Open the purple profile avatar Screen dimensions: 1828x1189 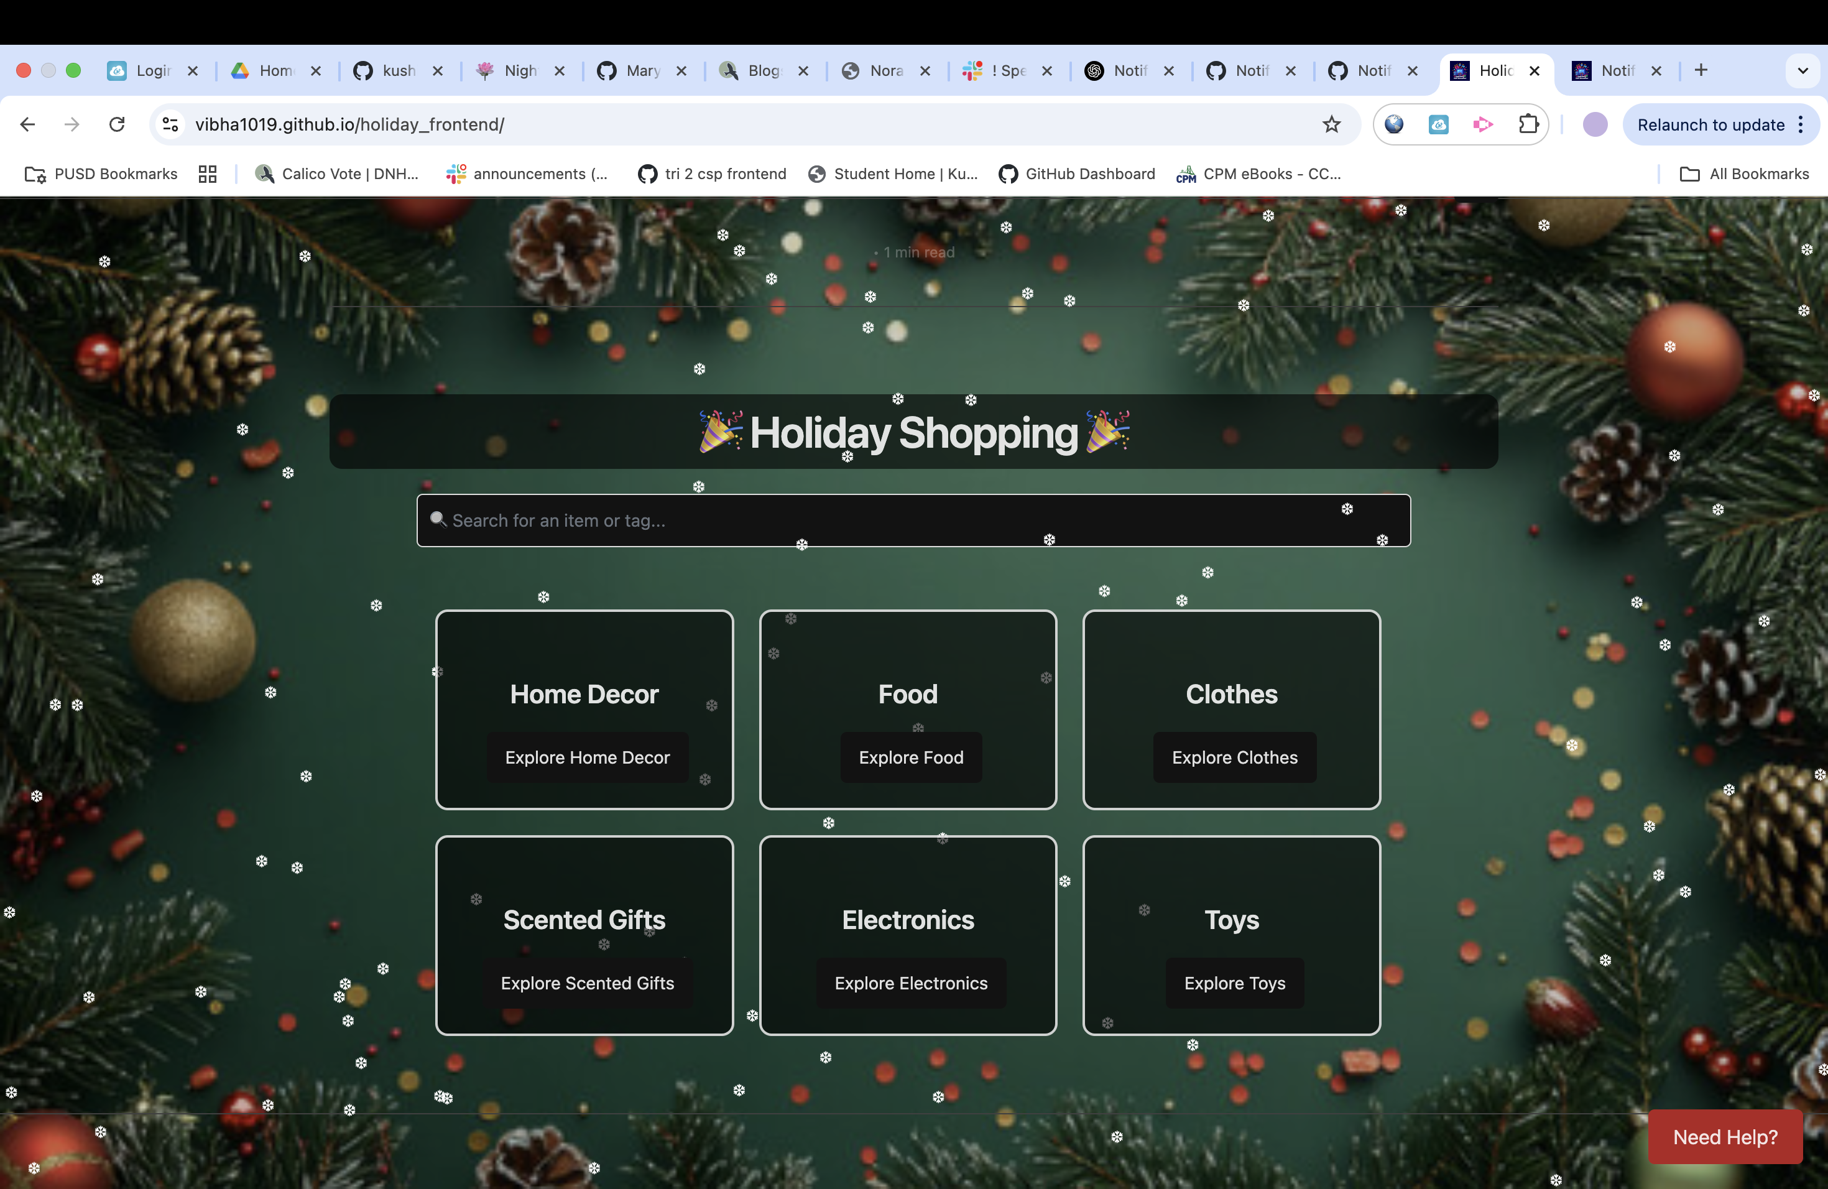coord(1595,124)
